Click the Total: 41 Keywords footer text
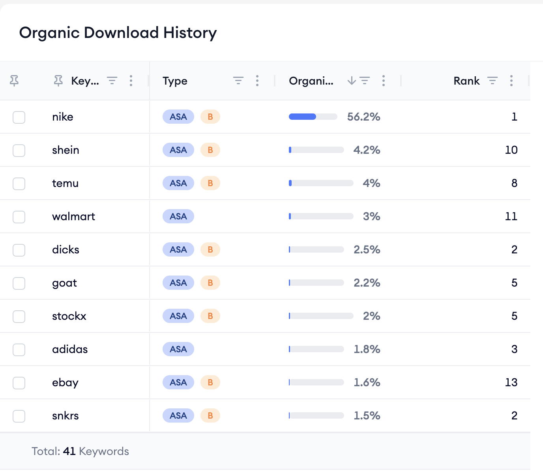 80,451
